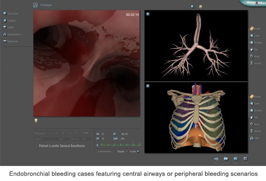Click Reposition in the left sidebar
The image size is (266, 181).
(x=10, y=41)
